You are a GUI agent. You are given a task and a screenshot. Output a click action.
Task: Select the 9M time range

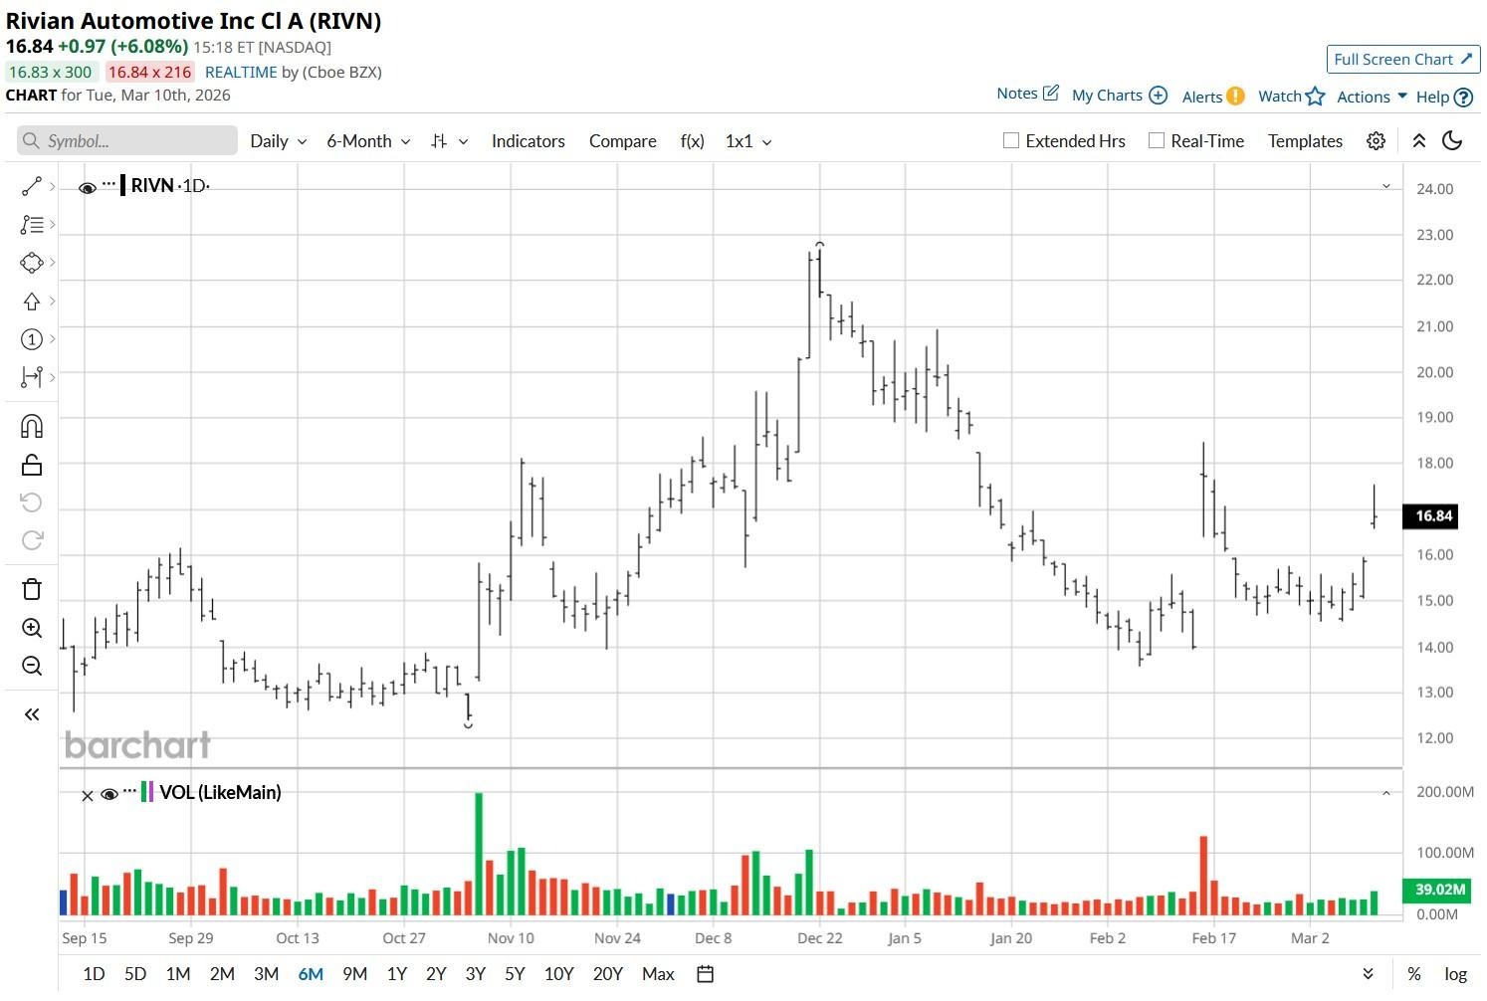point(354,974)
